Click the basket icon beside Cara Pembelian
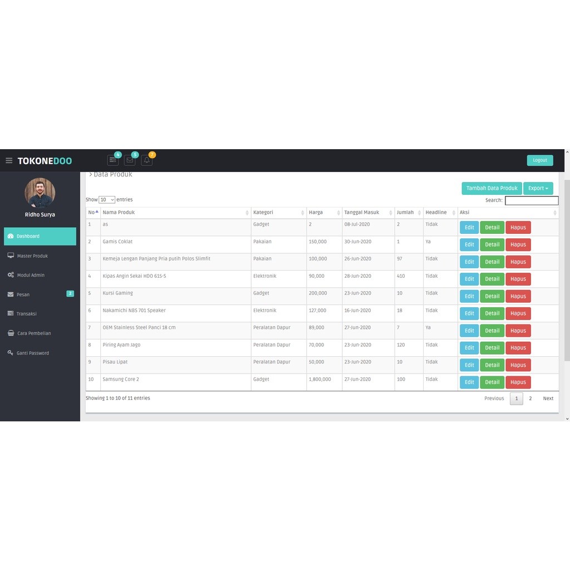 [11, 333]
